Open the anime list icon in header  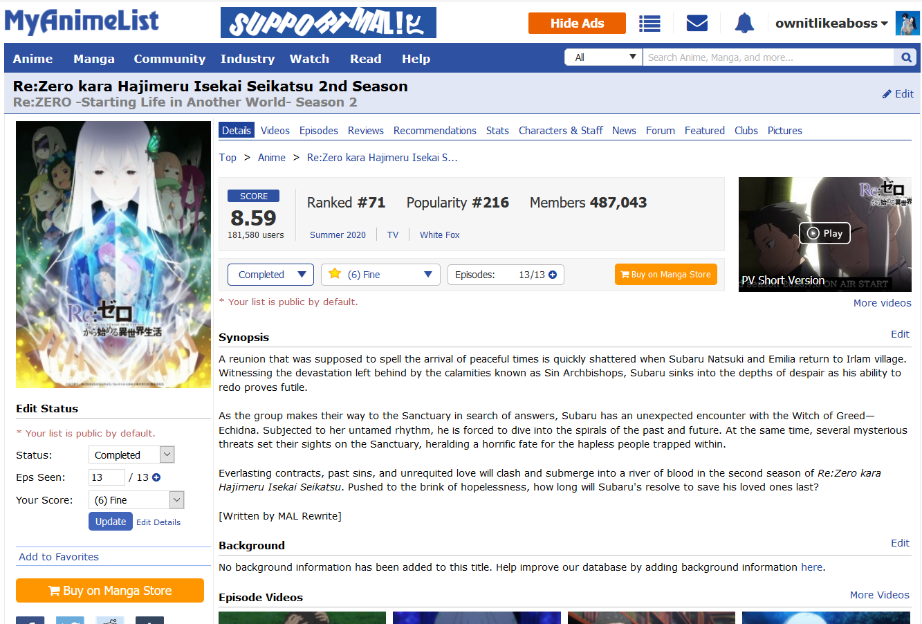(649, 24)
